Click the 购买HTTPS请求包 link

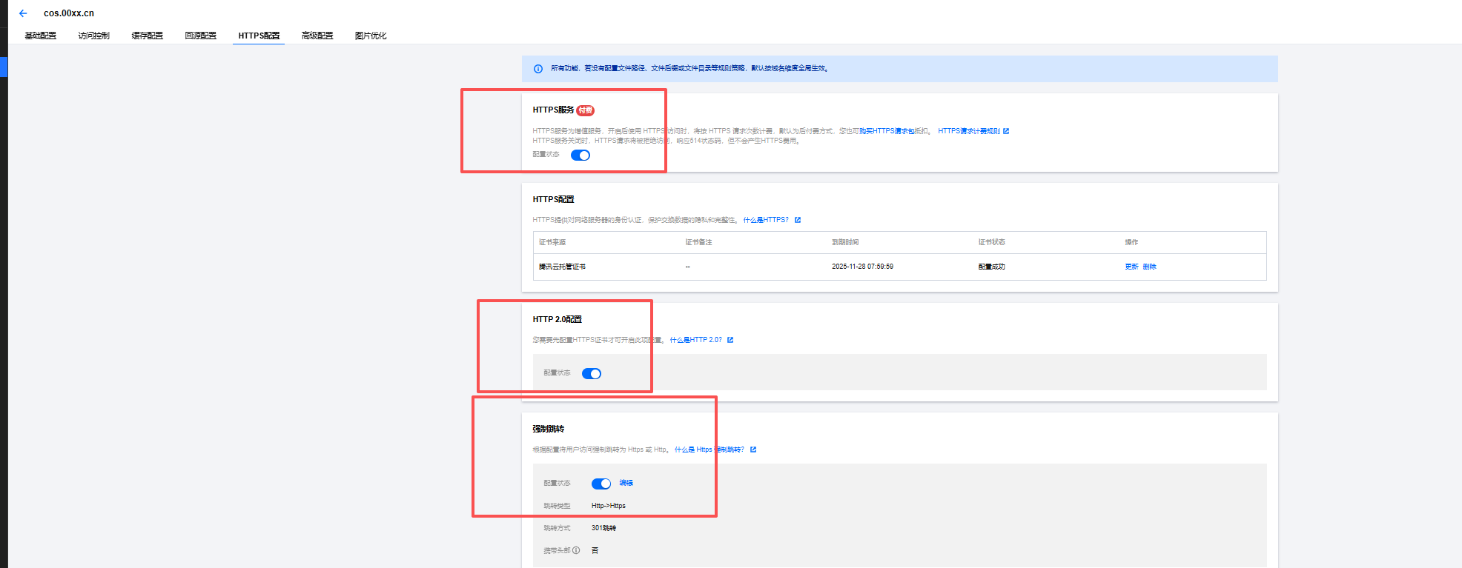887,131
